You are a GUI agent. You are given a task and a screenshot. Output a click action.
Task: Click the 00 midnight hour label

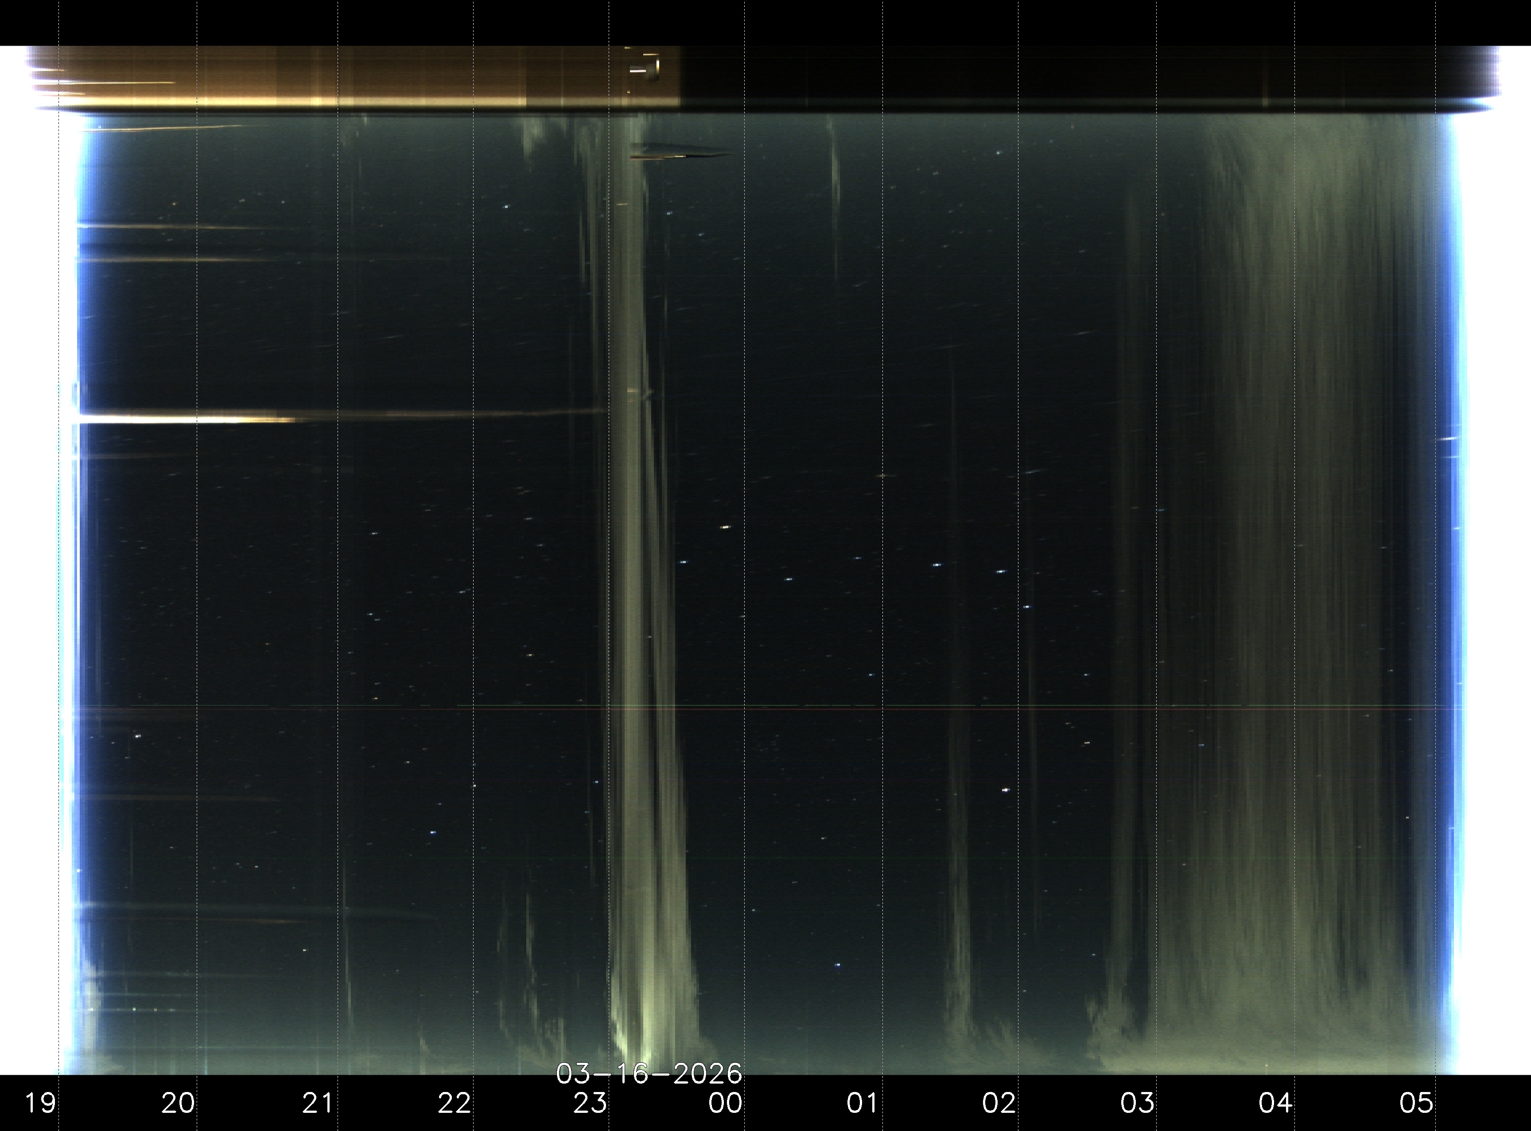pos(726,1103)
